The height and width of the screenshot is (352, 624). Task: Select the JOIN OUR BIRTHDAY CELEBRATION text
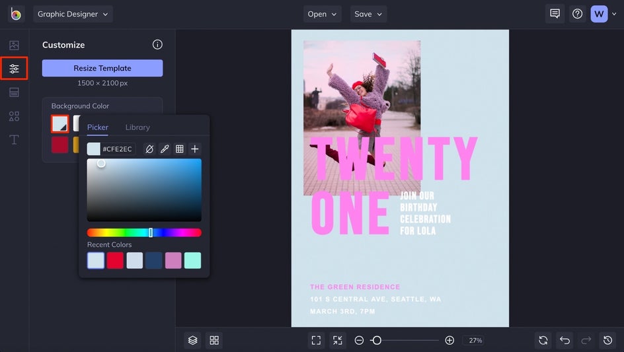(425, 213)
